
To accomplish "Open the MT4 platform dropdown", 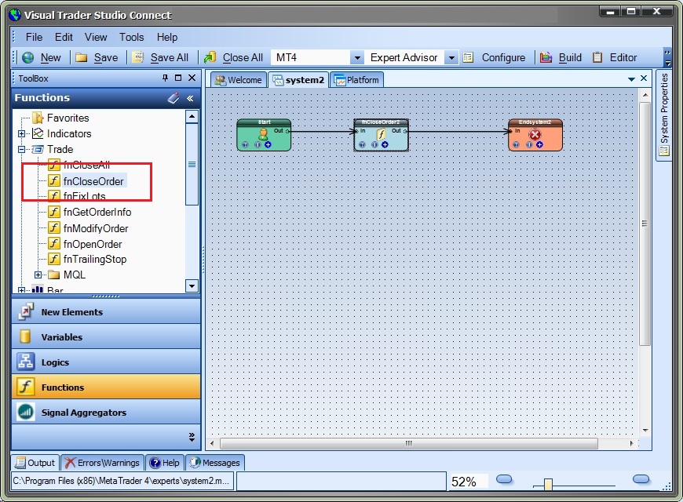I will 356,57.
